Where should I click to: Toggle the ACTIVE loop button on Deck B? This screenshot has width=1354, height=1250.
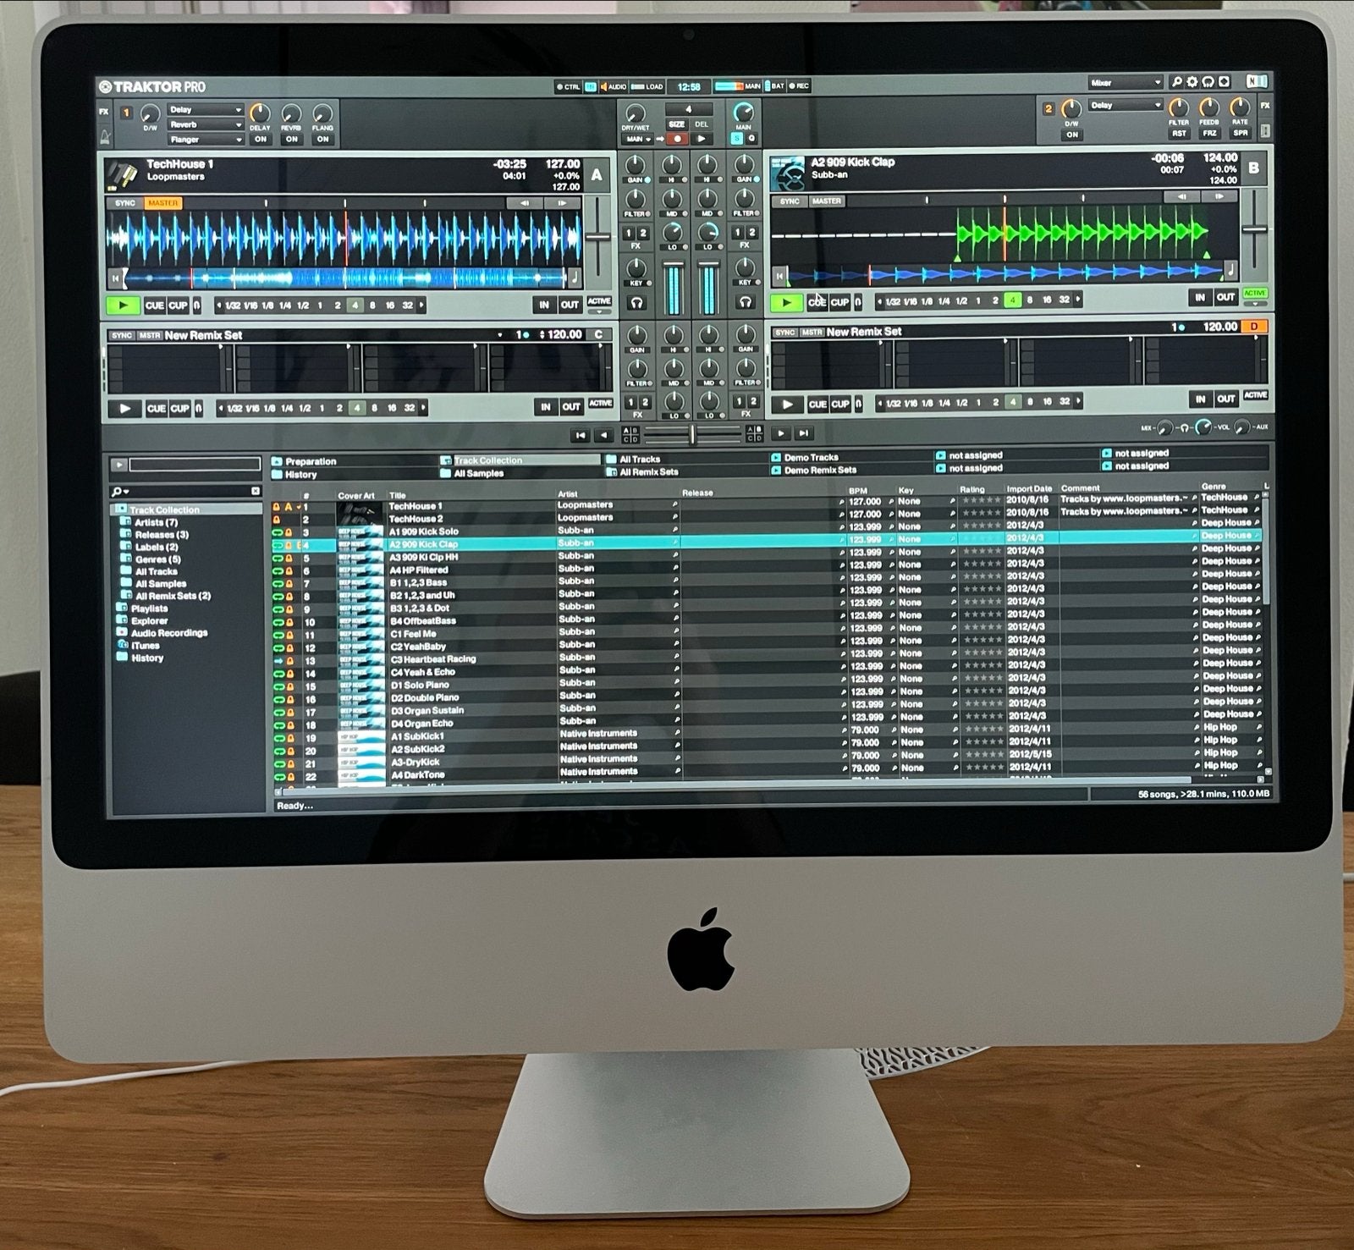pyautogui.click(x=1255, y=294)
